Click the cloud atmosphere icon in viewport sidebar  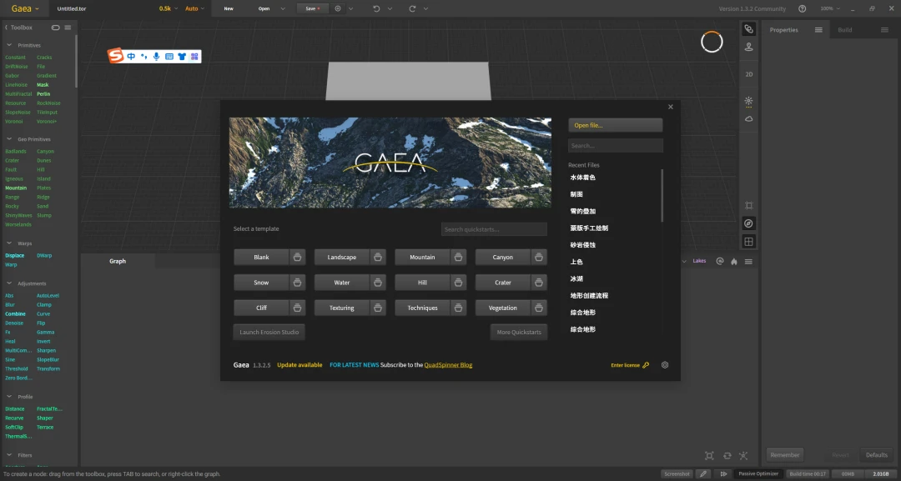coord(748,119)
